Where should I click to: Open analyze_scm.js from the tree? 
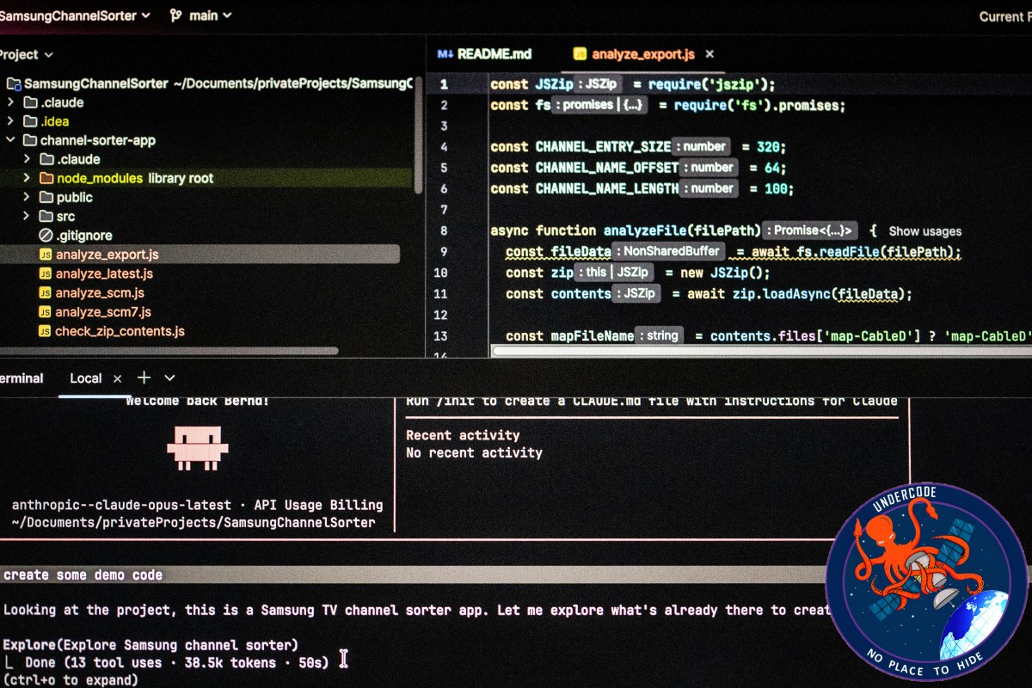(100, 292)
